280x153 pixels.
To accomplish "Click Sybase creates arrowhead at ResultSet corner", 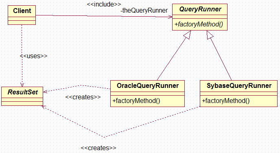I will 44,107.
